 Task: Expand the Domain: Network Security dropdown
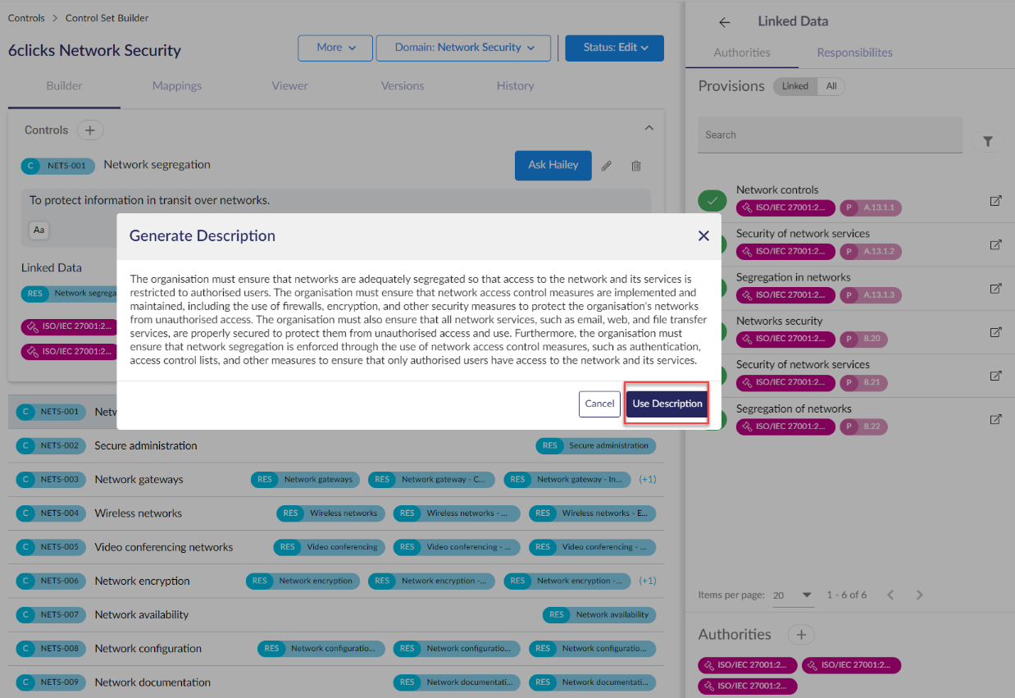pyautogui.click(x=467, y=48)
